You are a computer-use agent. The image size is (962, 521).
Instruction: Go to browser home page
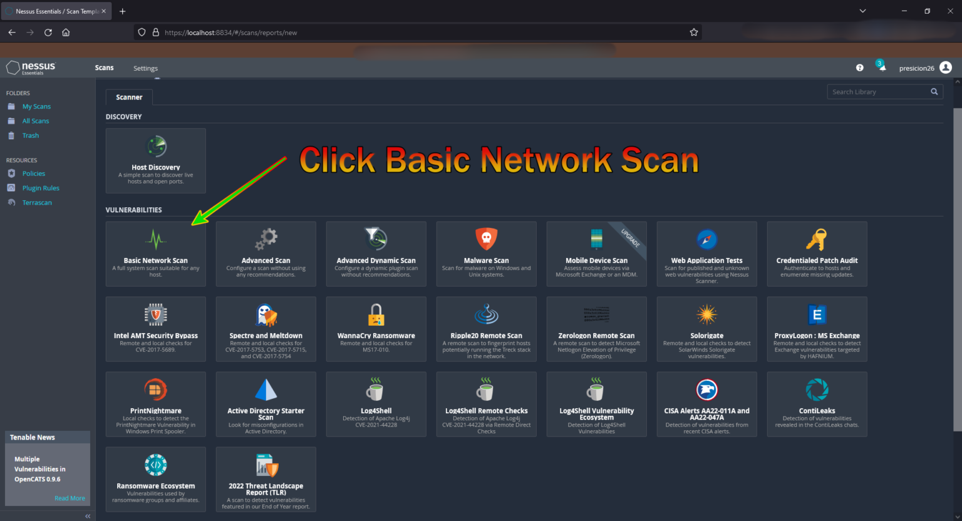(x=66, y=33)
